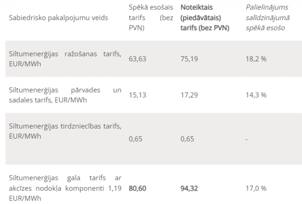Select the 63,63 current tariff value

point(138,59)
